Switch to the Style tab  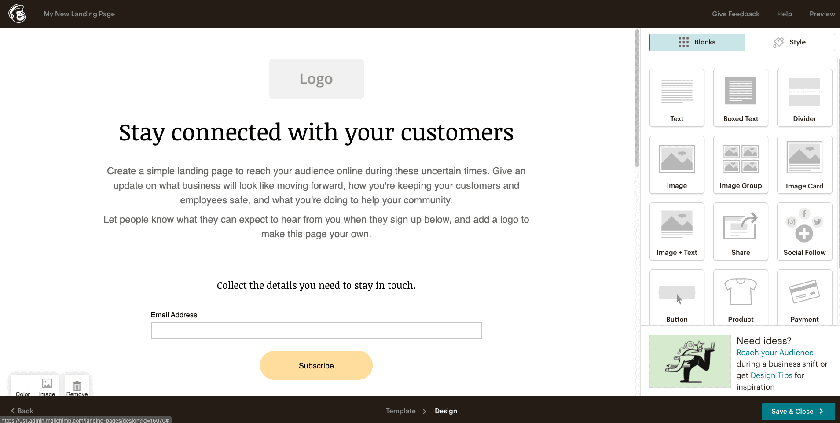point(790,42)
